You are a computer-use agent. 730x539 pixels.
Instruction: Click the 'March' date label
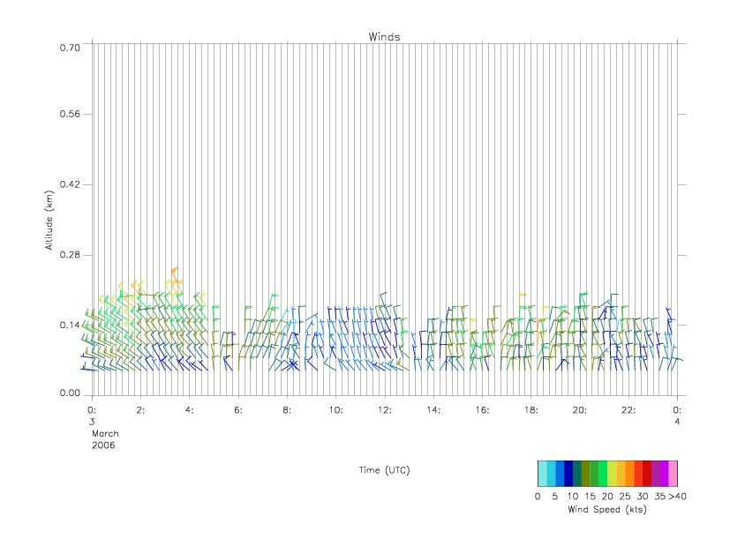pyautogui.click(x=105, y=433)
